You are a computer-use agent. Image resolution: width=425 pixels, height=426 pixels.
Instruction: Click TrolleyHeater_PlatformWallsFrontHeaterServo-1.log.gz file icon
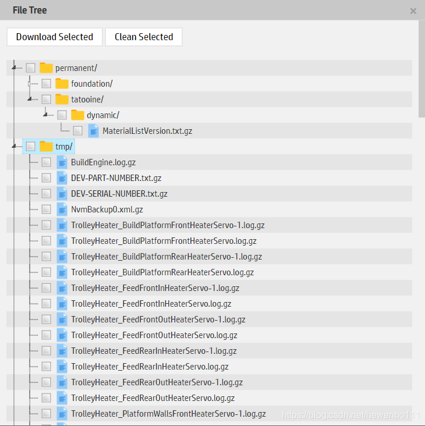[62, 414]
